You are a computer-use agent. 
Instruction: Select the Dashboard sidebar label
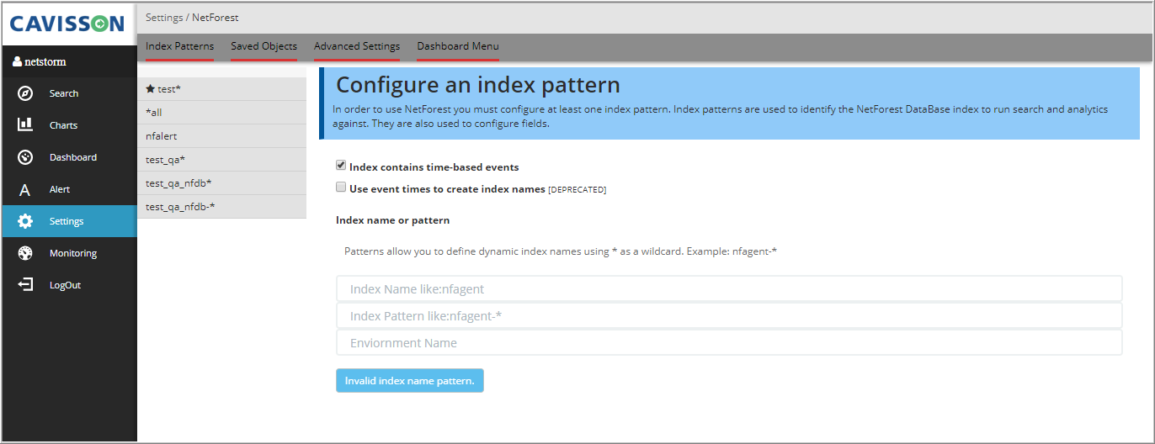click(72, 157)
